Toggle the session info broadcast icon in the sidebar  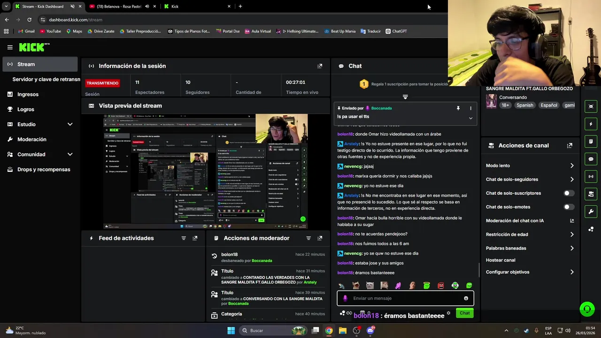pyautogui.click(x=591, y=177)
